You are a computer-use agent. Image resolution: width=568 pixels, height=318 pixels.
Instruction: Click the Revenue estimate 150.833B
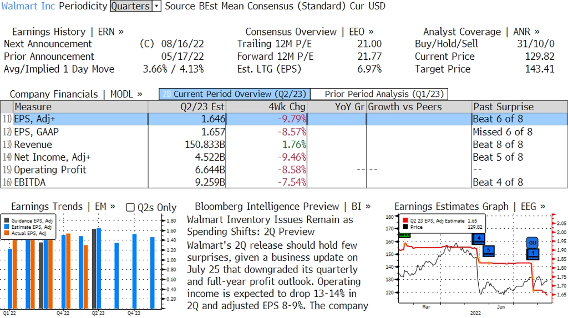click(x=205, y=145)
